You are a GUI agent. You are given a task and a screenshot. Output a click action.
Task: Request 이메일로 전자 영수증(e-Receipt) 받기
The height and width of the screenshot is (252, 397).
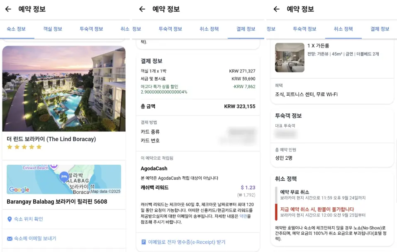[x=187, y=242]
